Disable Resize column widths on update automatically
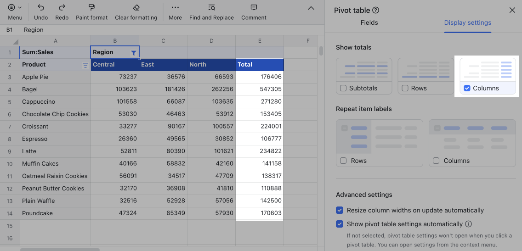This screenshot has height=251, width=522. click(x=340, y=210)
